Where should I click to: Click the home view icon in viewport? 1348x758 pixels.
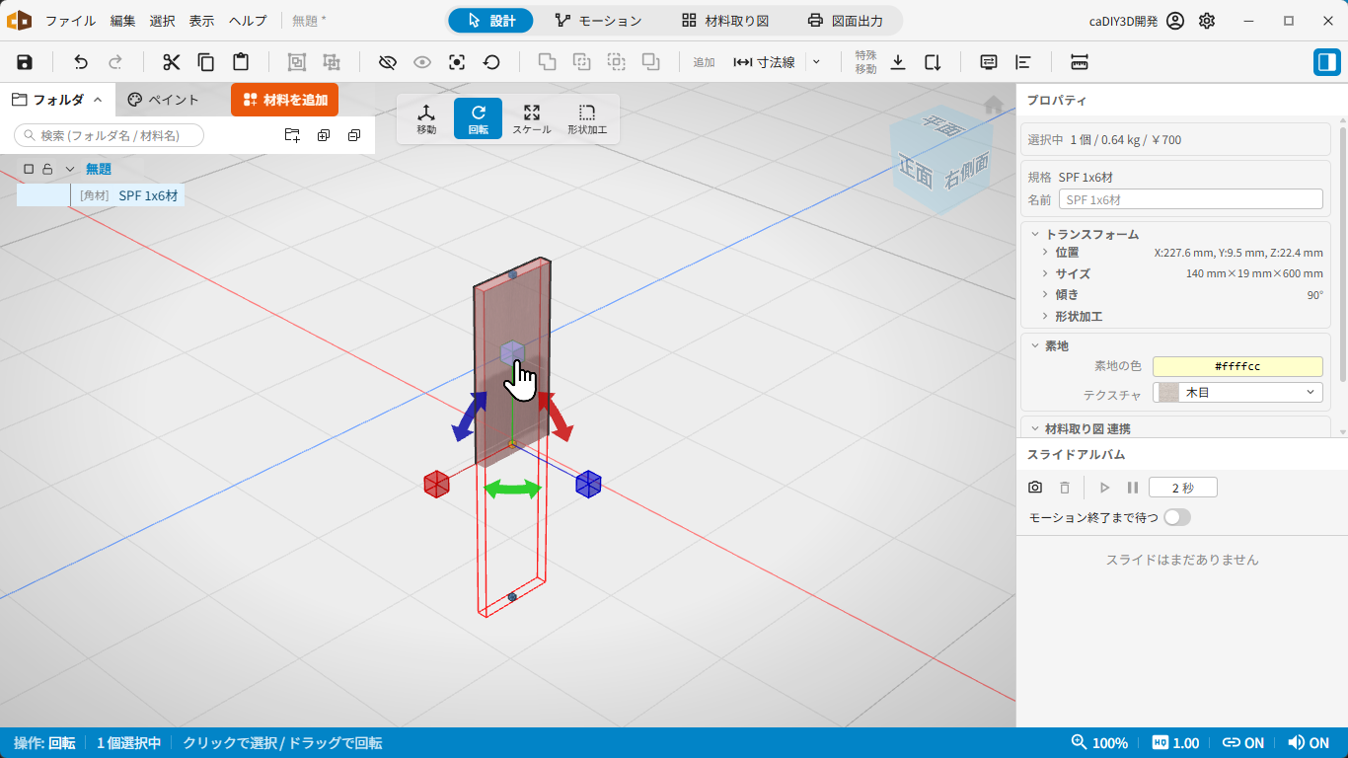[994, 104]
